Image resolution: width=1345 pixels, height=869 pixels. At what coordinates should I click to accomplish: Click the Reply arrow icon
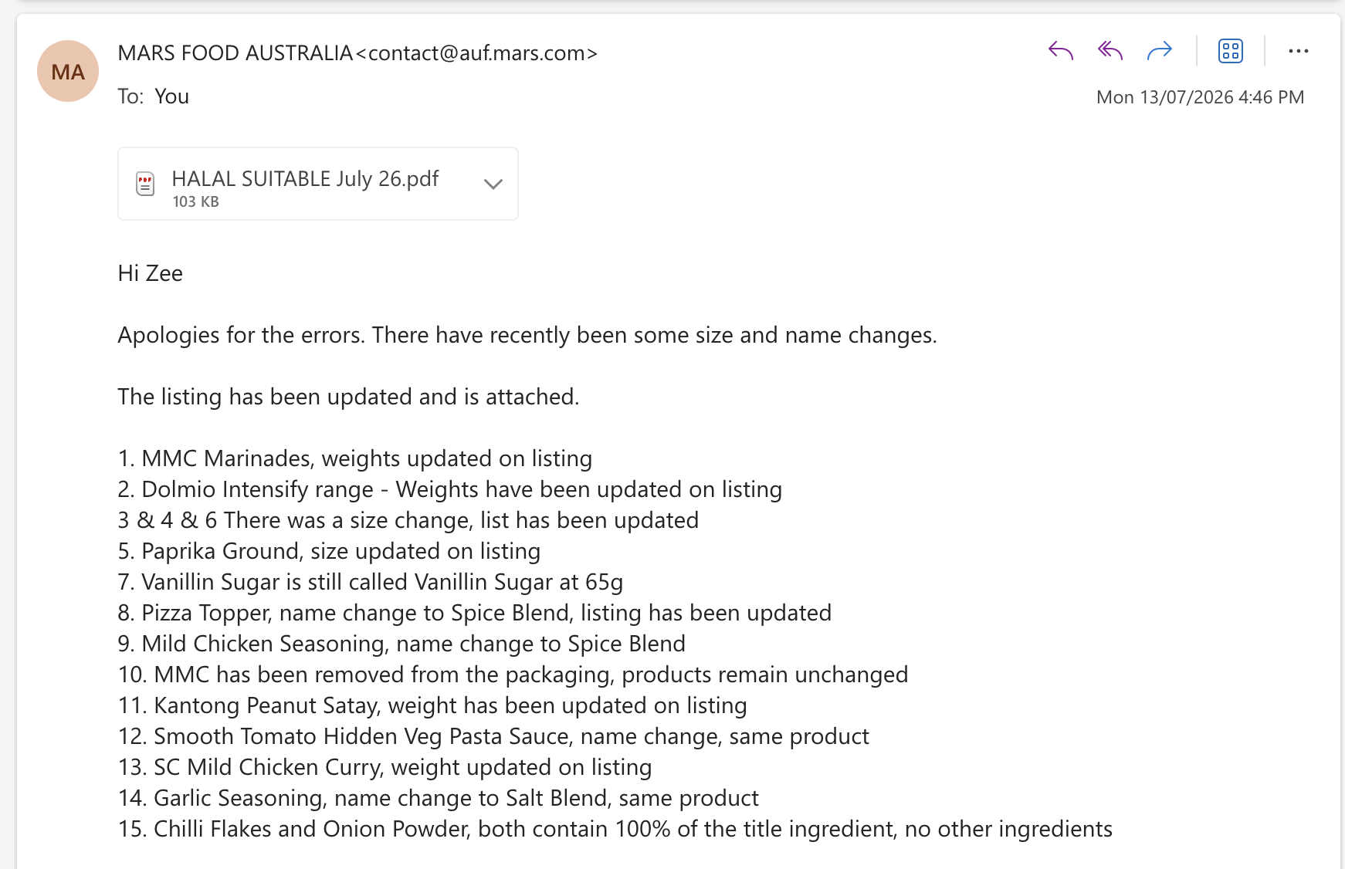[x=1061, y=51]
